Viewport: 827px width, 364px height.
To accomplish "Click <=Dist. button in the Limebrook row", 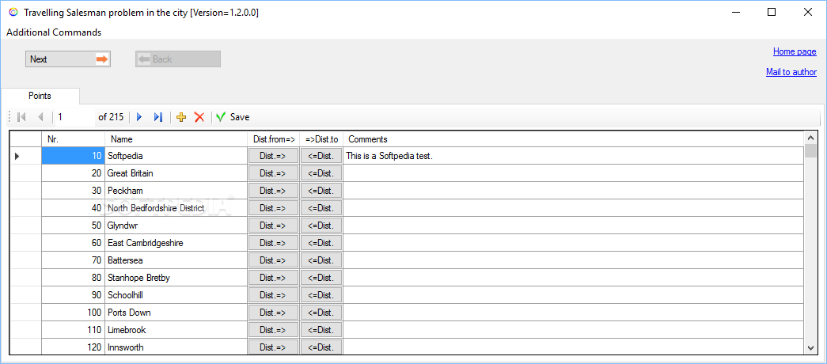I will 321,330.
